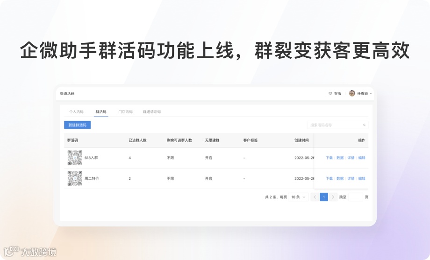
Task: Switch to the 个人活码 tab
Action: point(76,112)
